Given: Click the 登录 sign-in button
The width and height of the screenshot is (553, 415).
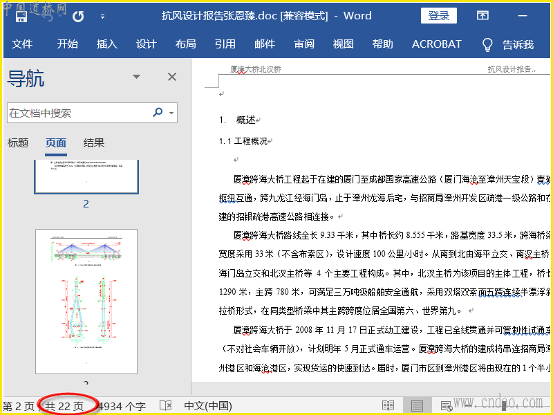Looking at the screenshot, I should [439, 16].
